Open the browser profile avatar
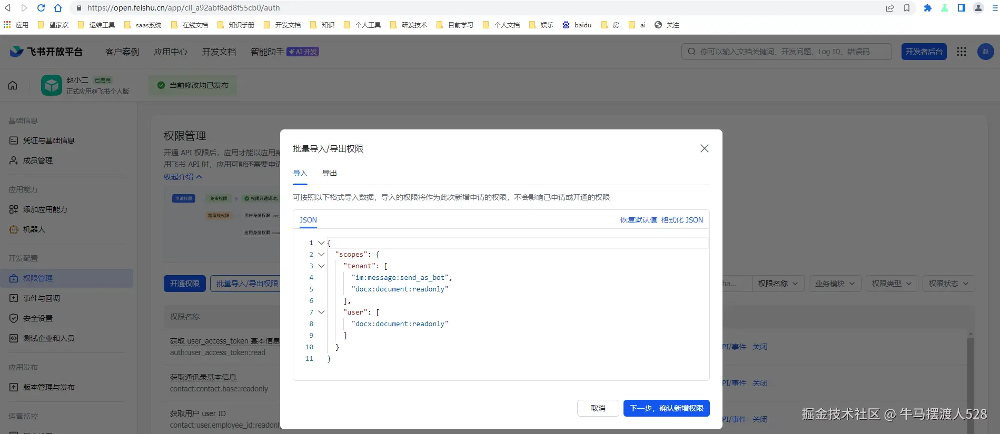 (x=978, y=8)
